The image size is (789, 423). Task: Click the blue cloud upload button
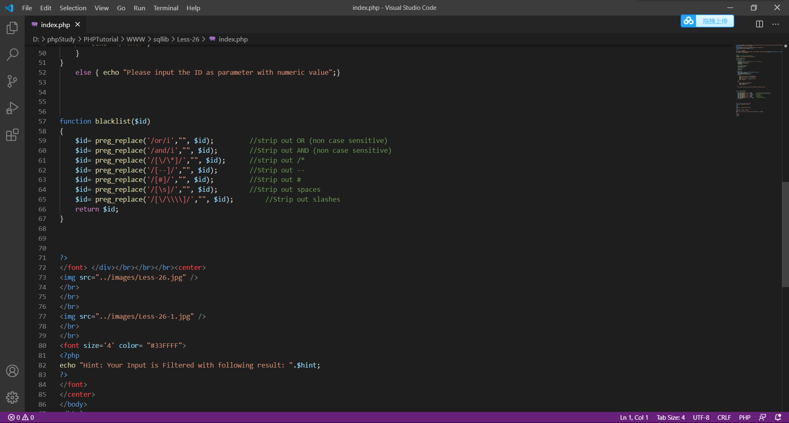(x=707, y=21)
